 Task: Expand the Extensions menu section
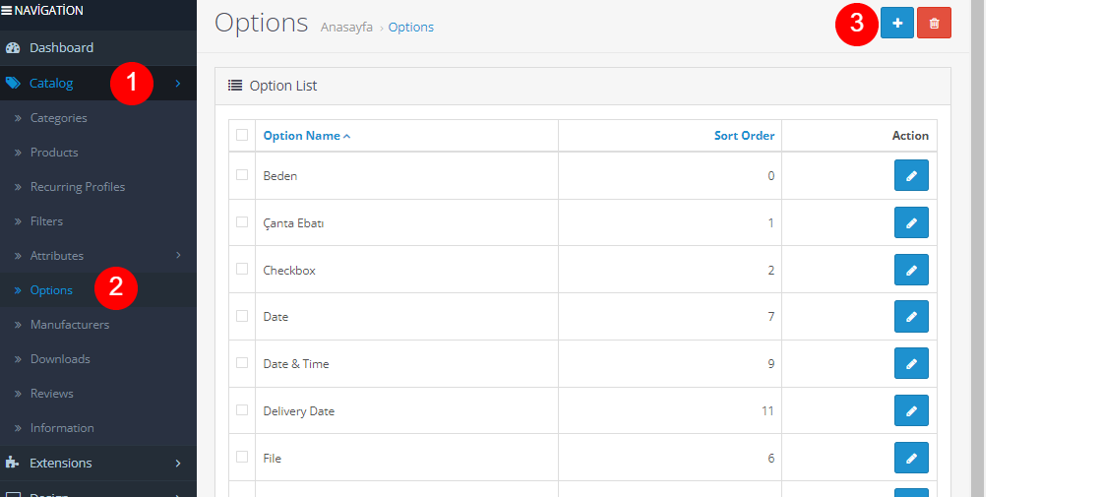click(178, 463)
